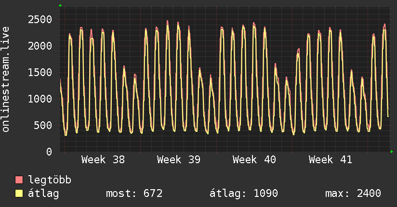Click the Week 40 axis label
Image resolution: width=397 pixels, height=207 pixels.
[254, 160]
